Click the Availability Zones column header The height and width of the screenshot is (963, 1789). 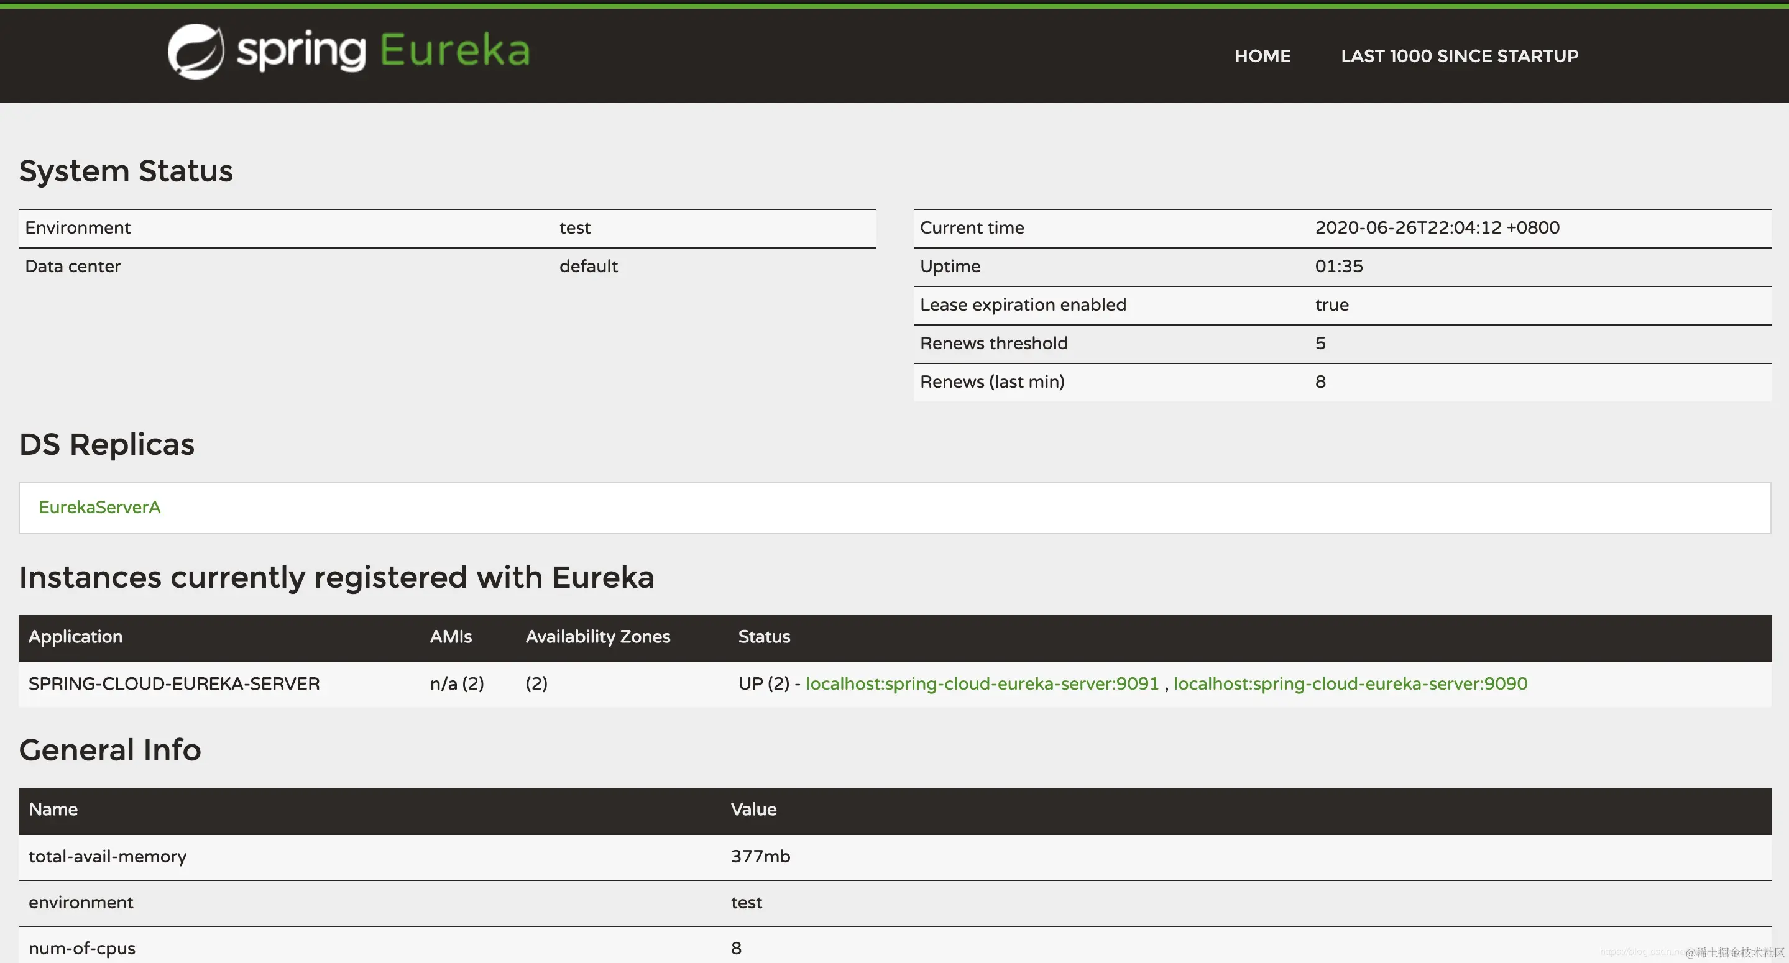click(597, 637)
